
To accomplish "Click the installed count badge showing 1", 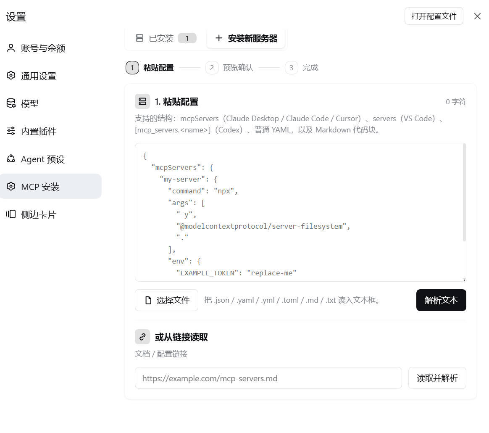I will pyautogui.click(x=187, y=38).
